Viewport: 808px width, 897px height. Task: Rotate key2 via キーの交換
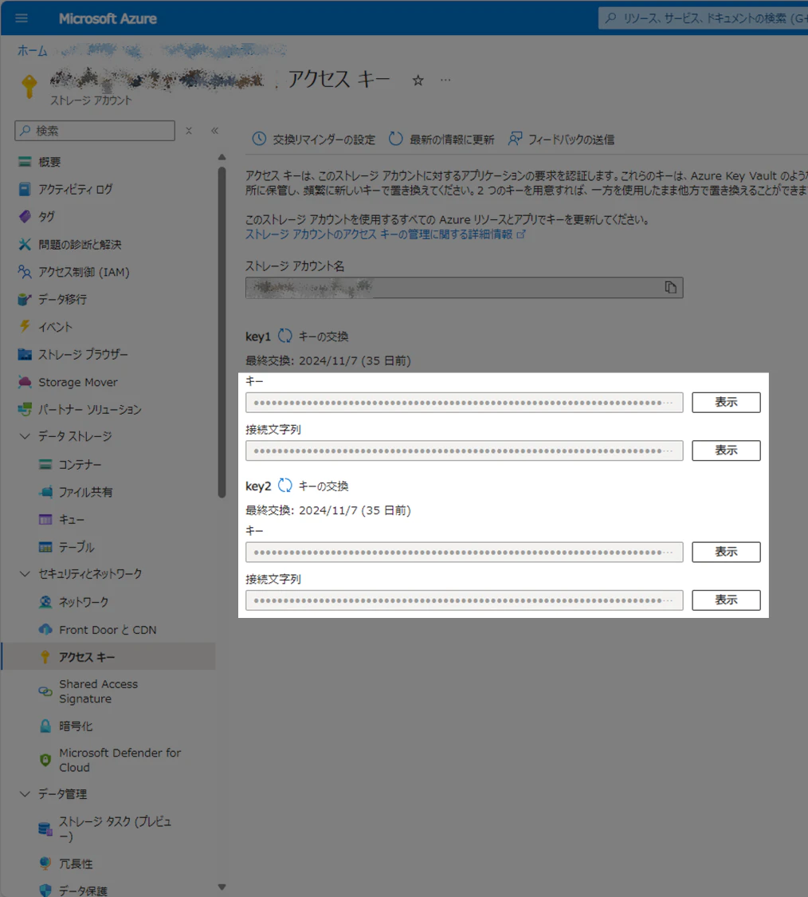(x=313, y=486)
